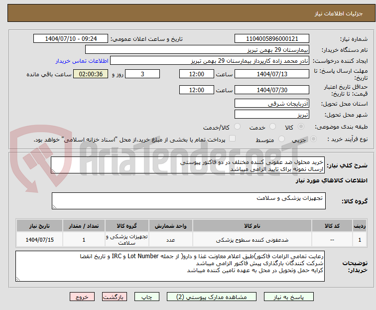Select the کالا radio button

(x=301, y=127)
